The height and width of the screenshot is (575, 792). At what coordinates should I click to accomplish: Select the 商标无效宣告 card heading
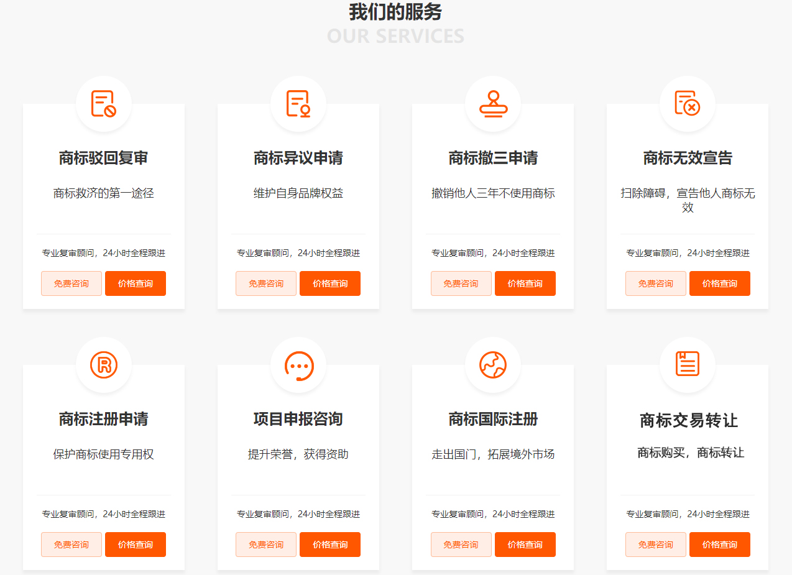pyautogui.click(x=688, y=158)
